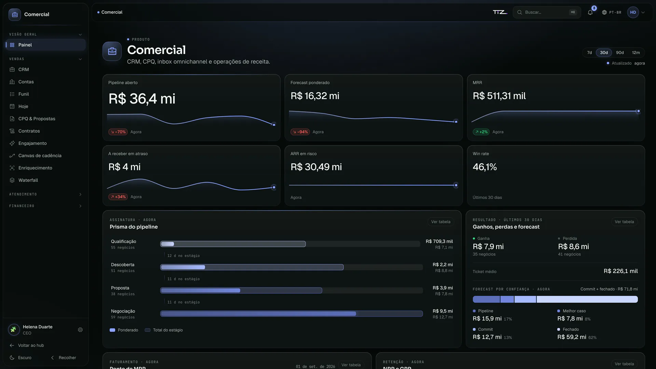Open the Enriquecimento page
The height and width of the screenshot is (369, 656).
(45, 168)
